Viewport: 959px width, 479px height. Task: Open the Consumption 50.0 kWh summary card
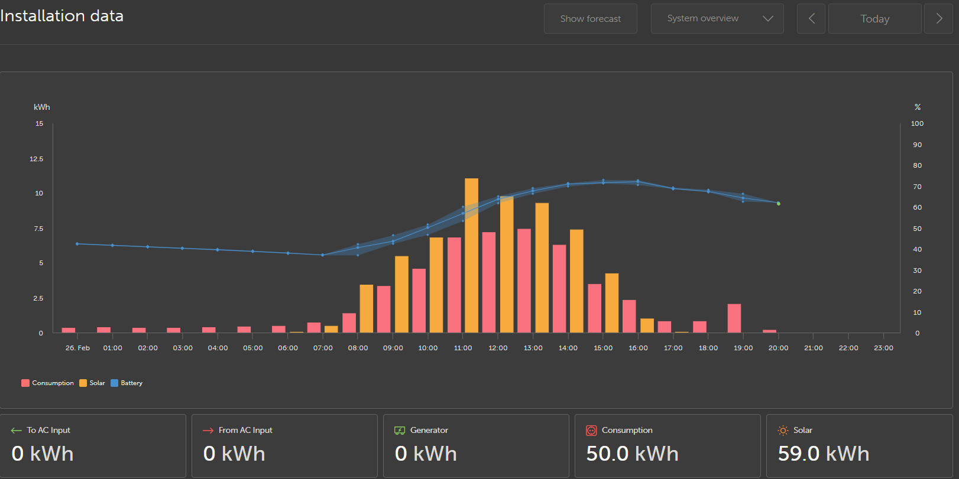668,446
